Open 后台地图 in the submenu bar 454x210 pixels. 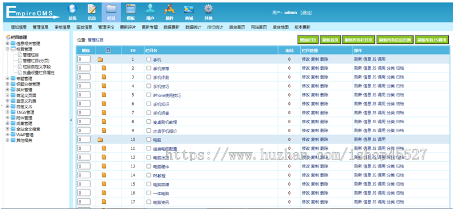[x=280, y=27]
